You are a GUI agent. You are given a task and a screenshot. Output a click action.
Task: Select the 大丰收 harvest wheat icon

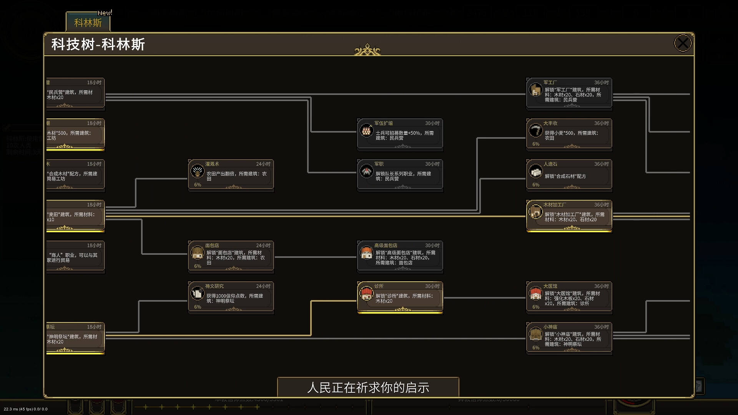coord(536,131)
